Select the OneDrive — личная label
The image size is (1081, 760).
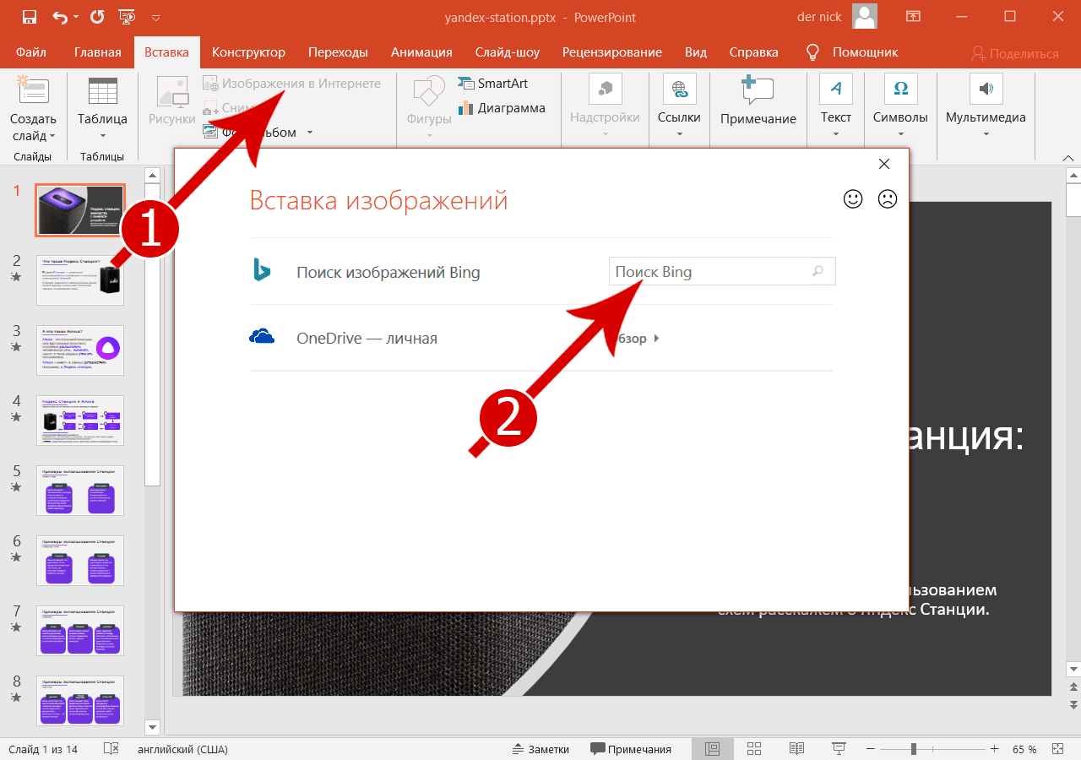click(x=367, y=339)
